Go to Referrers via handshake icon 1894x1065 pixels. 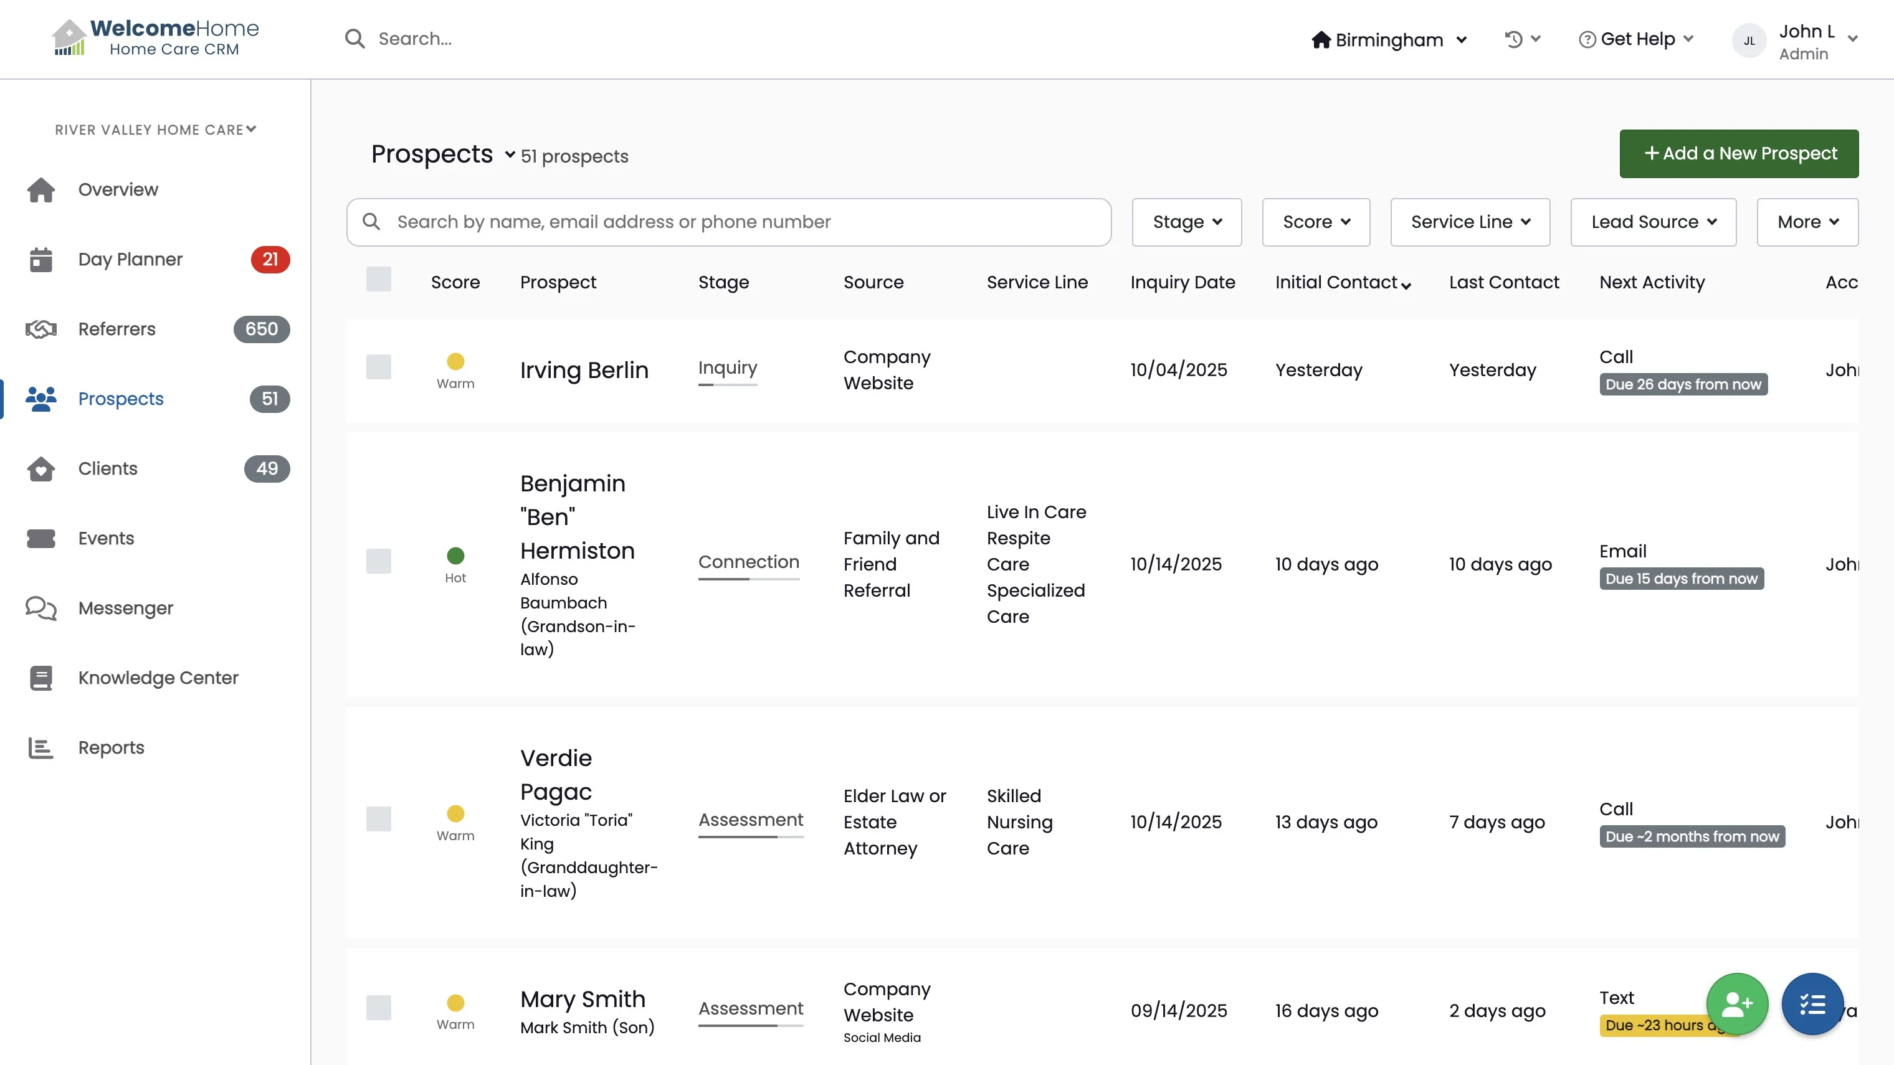[x=41, y=329]
